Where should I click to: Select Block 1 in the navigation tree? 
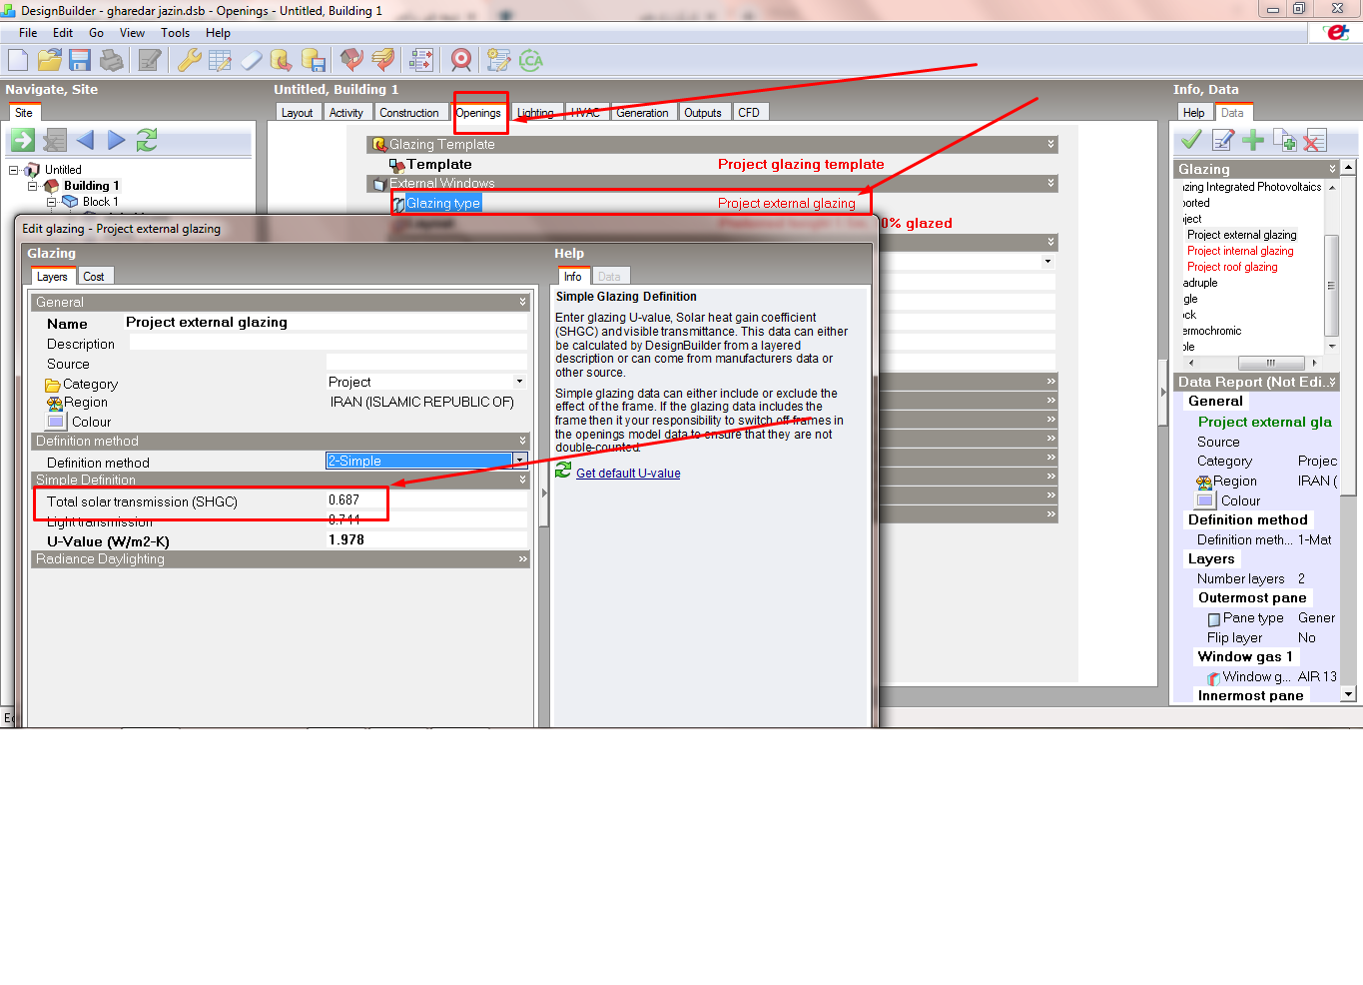[x=100, y=202]
